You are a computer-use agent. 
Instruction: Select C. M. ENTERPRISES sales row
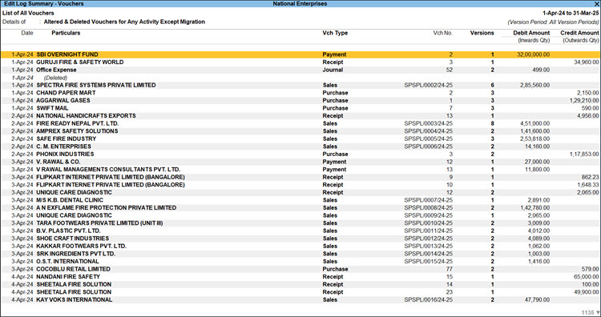point(300,146)
